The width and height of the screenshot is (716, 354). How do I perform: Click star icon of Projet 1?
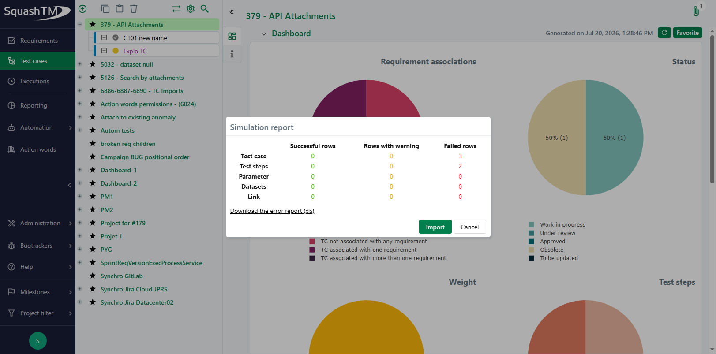[x=93, y=236]
